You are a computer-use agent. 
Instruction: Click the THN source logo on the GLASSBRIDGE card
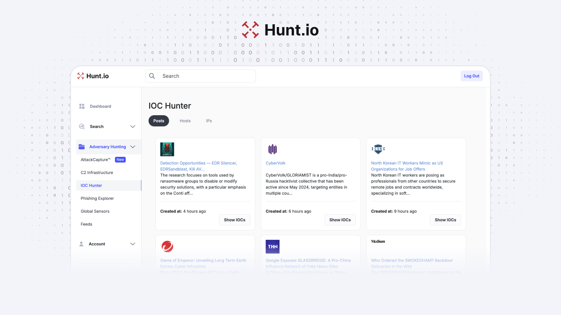(x=273, y=246)
